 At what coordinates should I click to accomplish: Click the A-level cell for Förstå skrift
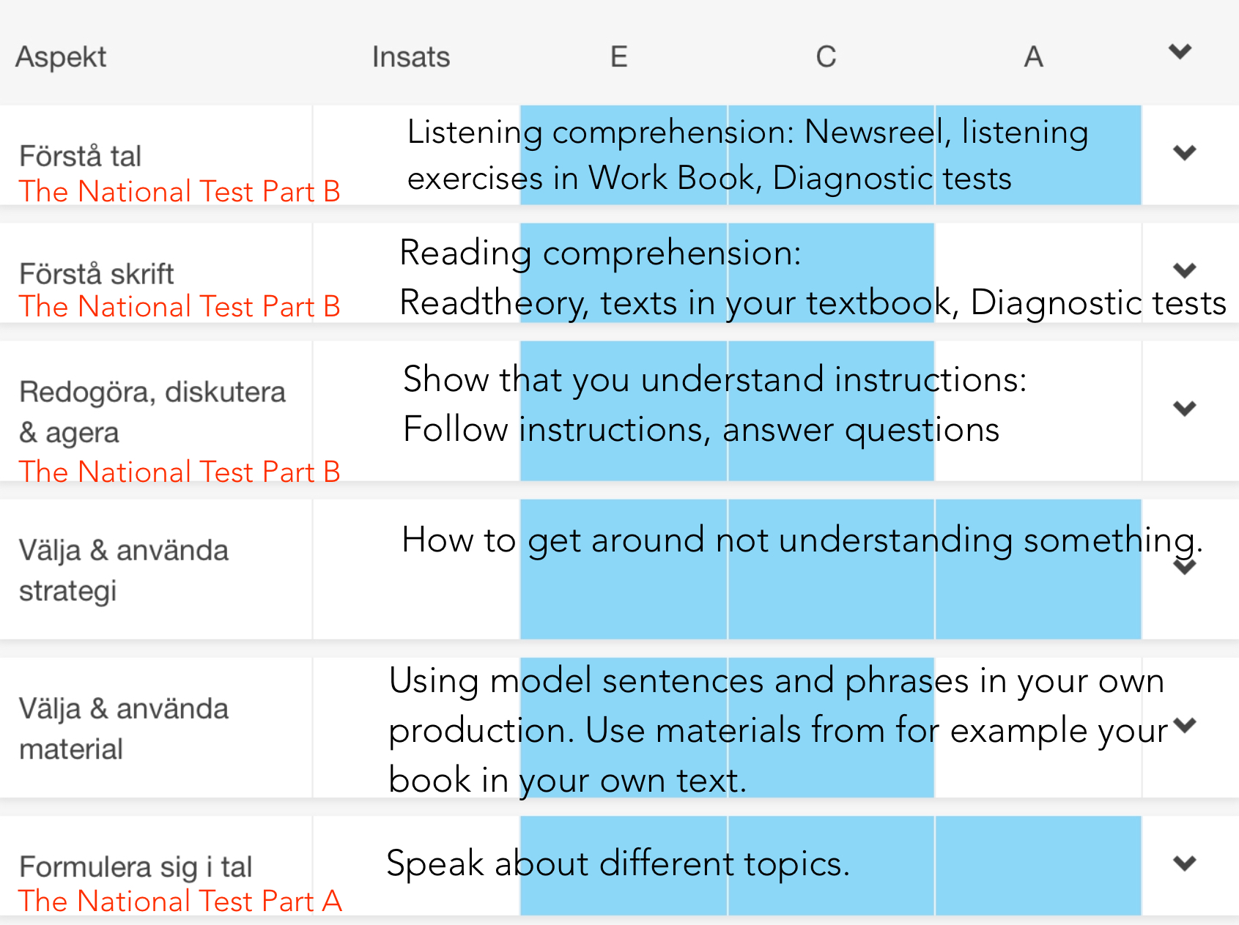[x=1038, y=272]
